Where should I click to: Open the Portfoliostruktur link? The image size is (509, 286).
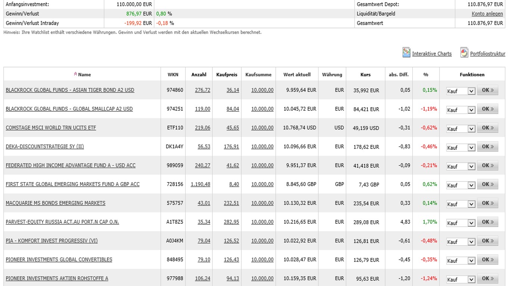tap(487, 54)
